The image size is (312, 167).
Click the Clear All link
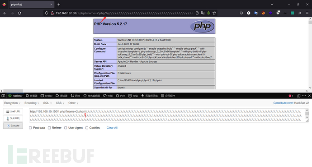[112, 128]
